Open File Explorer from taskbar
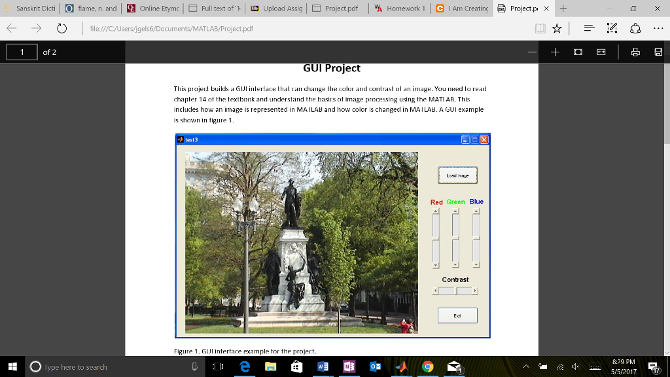Screen dimensions: 670x377 (270, 367)
